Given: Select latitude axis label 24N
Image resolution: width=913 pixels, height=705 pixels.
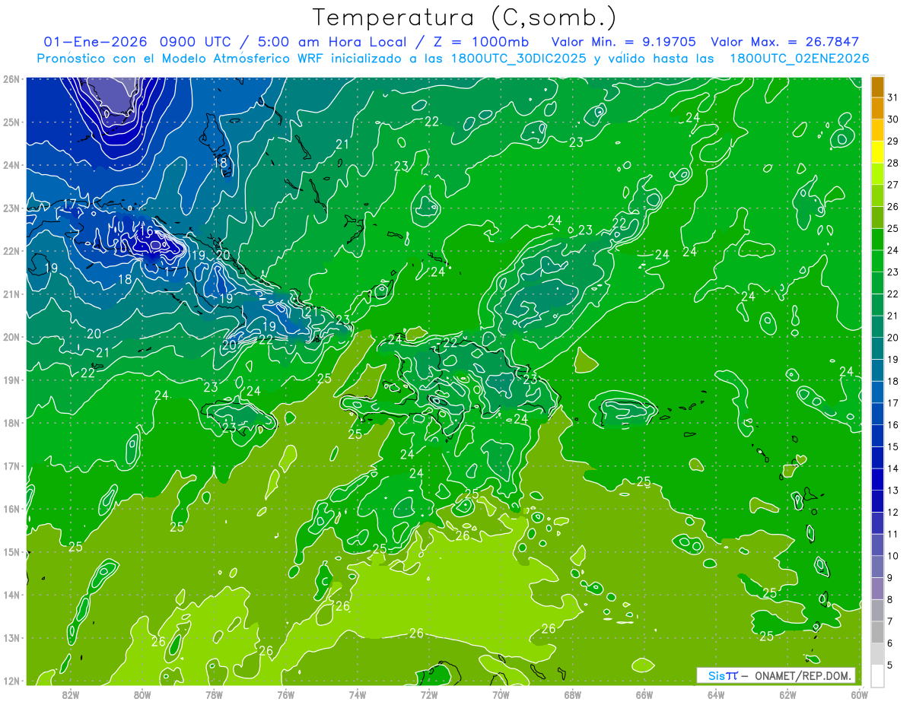Looking at the screenshot, I should (x=11, y=165).
